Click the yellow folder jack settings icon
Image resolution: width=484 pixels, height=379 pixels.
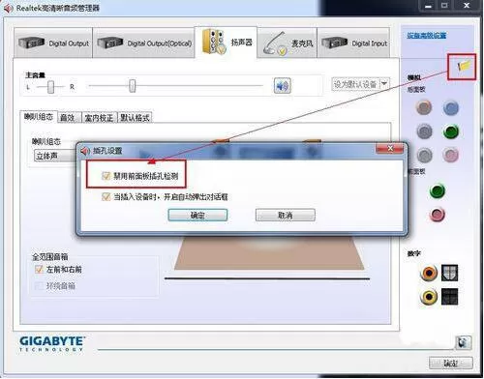click(x=464, y=66)
